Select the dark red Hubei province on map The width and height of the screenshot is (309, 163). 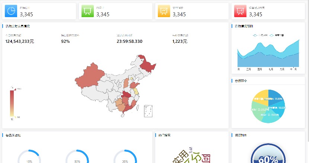[126, 95]
